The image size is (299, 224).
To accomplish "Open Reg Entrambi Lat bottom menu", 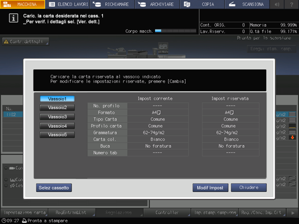I will coord(72,212).
